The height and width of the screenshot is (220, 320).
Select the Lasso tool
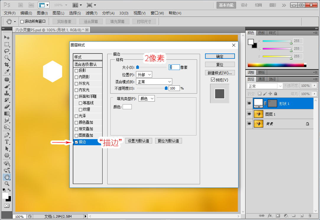(7, 51)
